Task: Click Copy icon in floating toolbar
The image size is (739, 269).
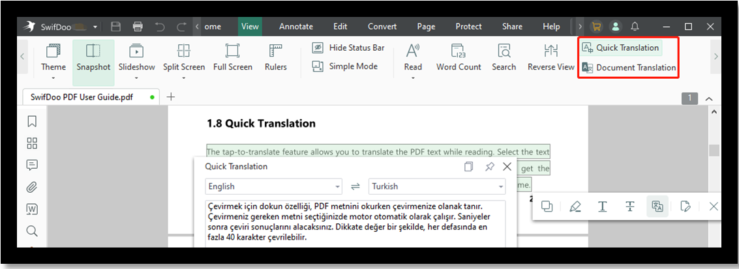Action: click(x=547, y=206)
